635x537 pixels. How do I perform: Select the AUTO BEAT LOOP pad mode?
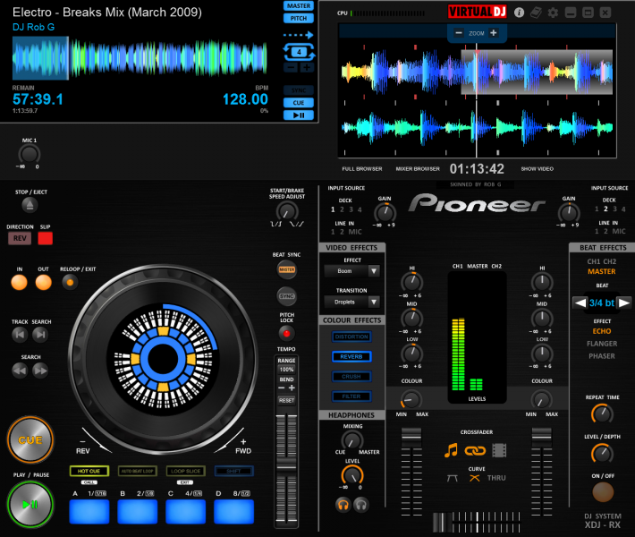tap(138, 471)
